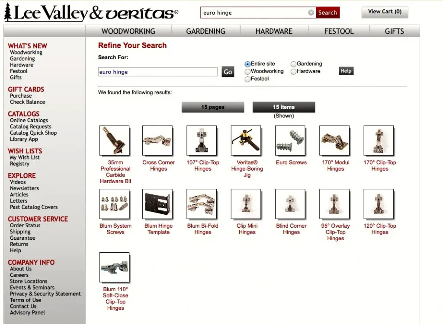The height and width of the screenshot is (324, 443).
Task: Switch to the 15 pages results tab
Action: [213, 107]
